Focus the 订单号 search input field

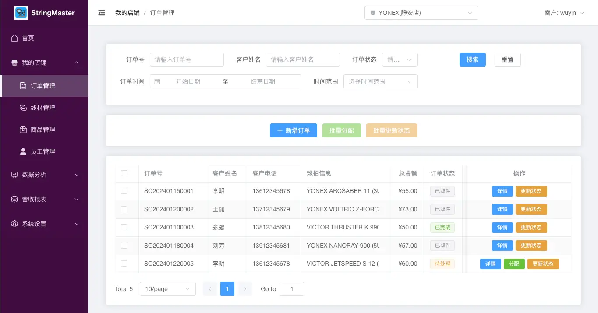(187, 60)
